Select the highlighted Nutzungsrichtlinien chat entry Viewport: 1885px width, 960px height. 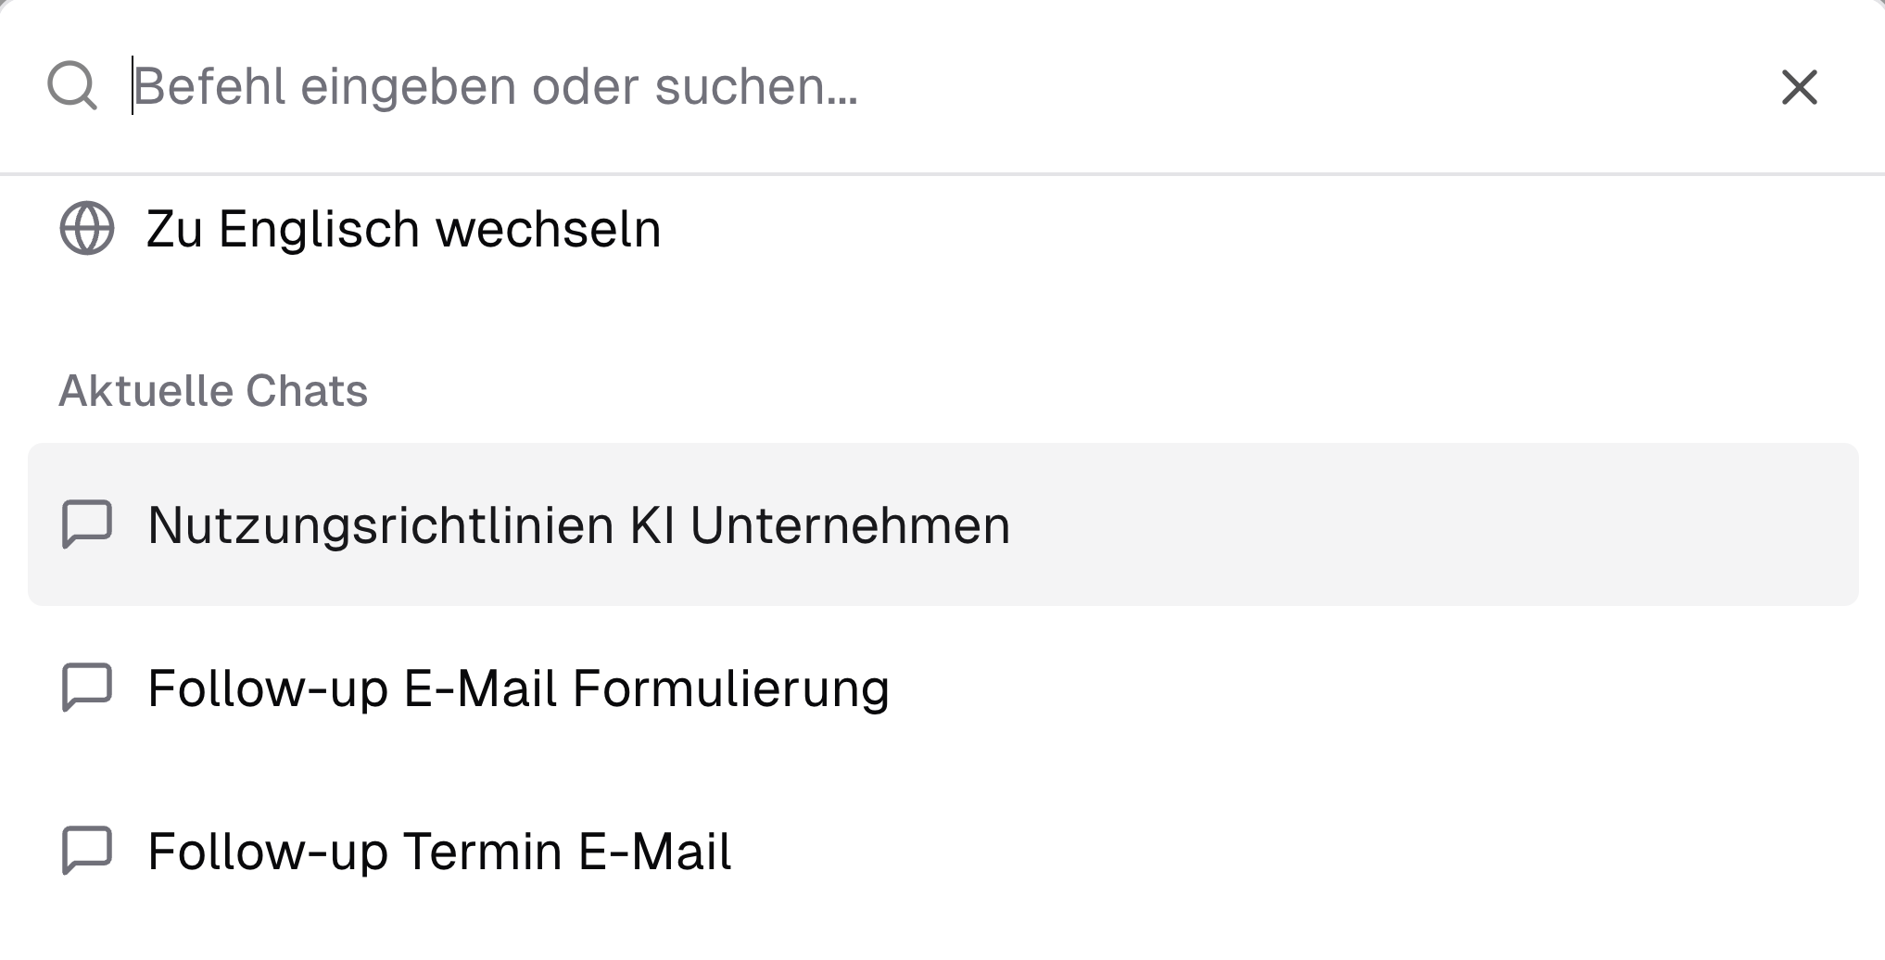579,524
